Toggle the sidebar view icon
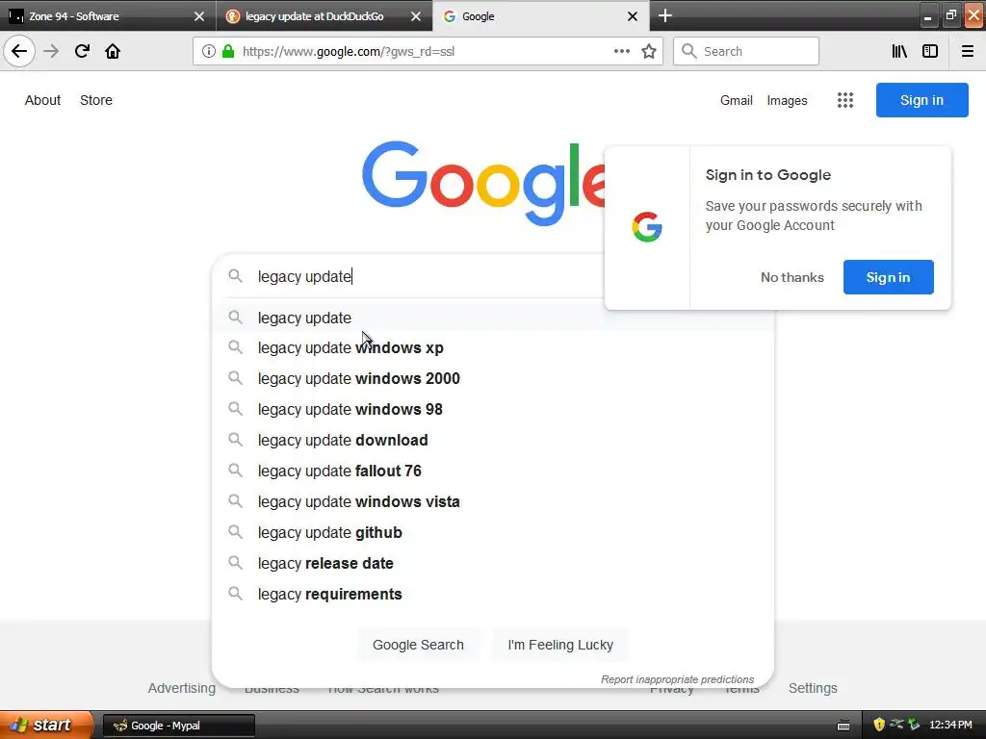This screenshot has width=986, height=739. 930,51
